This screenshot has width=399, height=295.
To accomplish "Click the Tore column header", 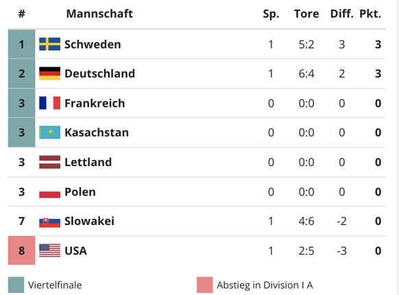I will 306,14.
